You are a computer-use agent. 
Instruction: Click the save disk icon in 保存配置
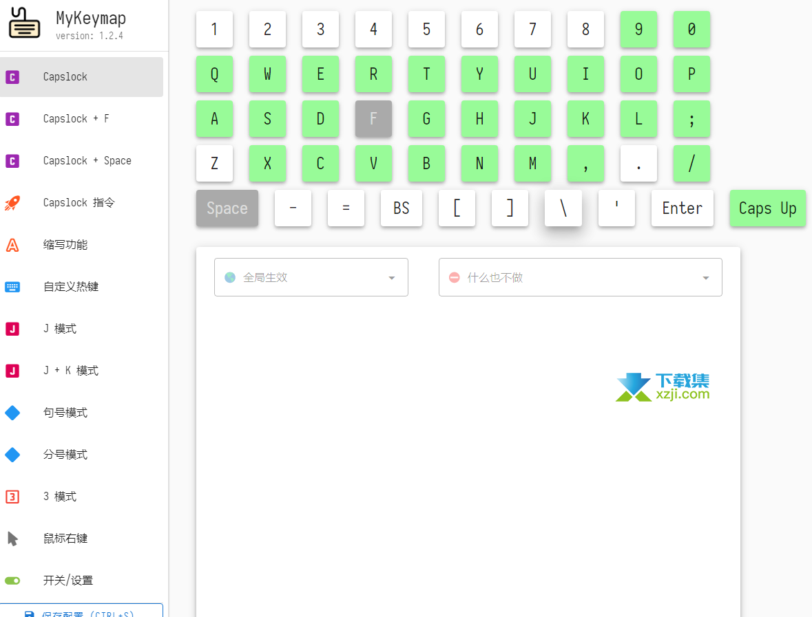[x=30, y=614]
